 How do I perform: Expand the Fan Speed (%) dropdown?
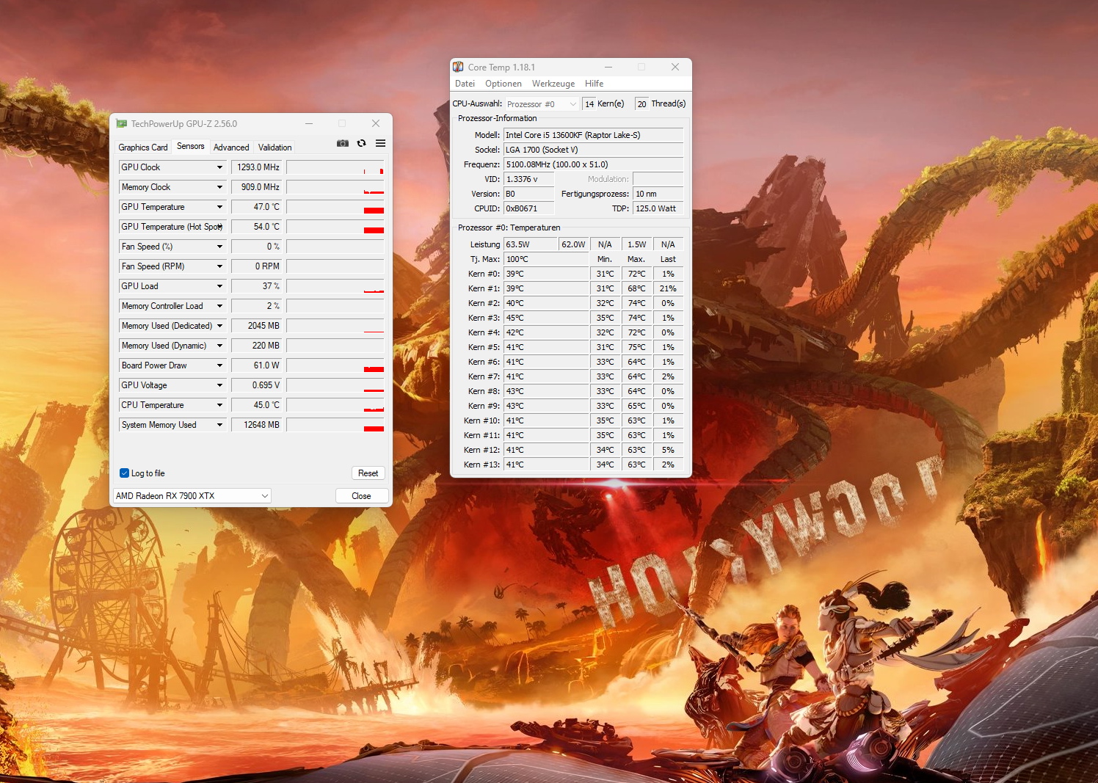coord(219,247)
